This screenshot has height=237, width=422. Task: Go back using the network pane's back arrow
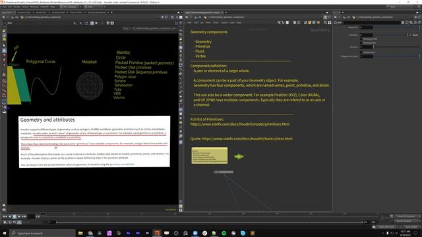187,17
